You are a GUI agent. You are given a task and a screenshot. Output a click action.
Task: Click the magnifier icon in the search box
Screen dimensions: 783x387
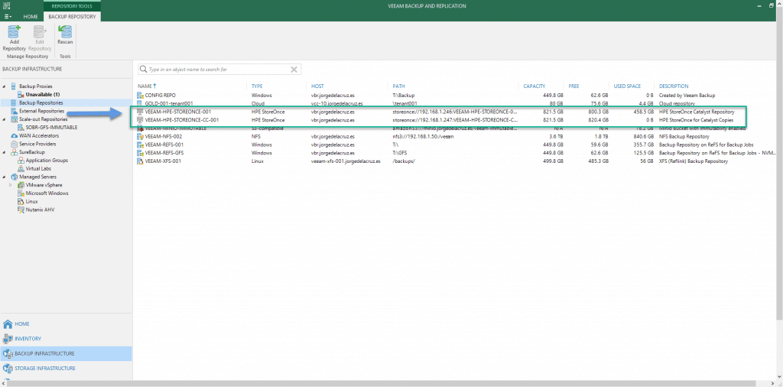coord(143,70)
